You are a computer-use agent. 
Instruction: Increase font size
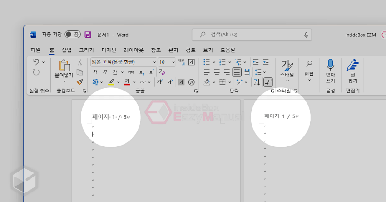point(160,81)
